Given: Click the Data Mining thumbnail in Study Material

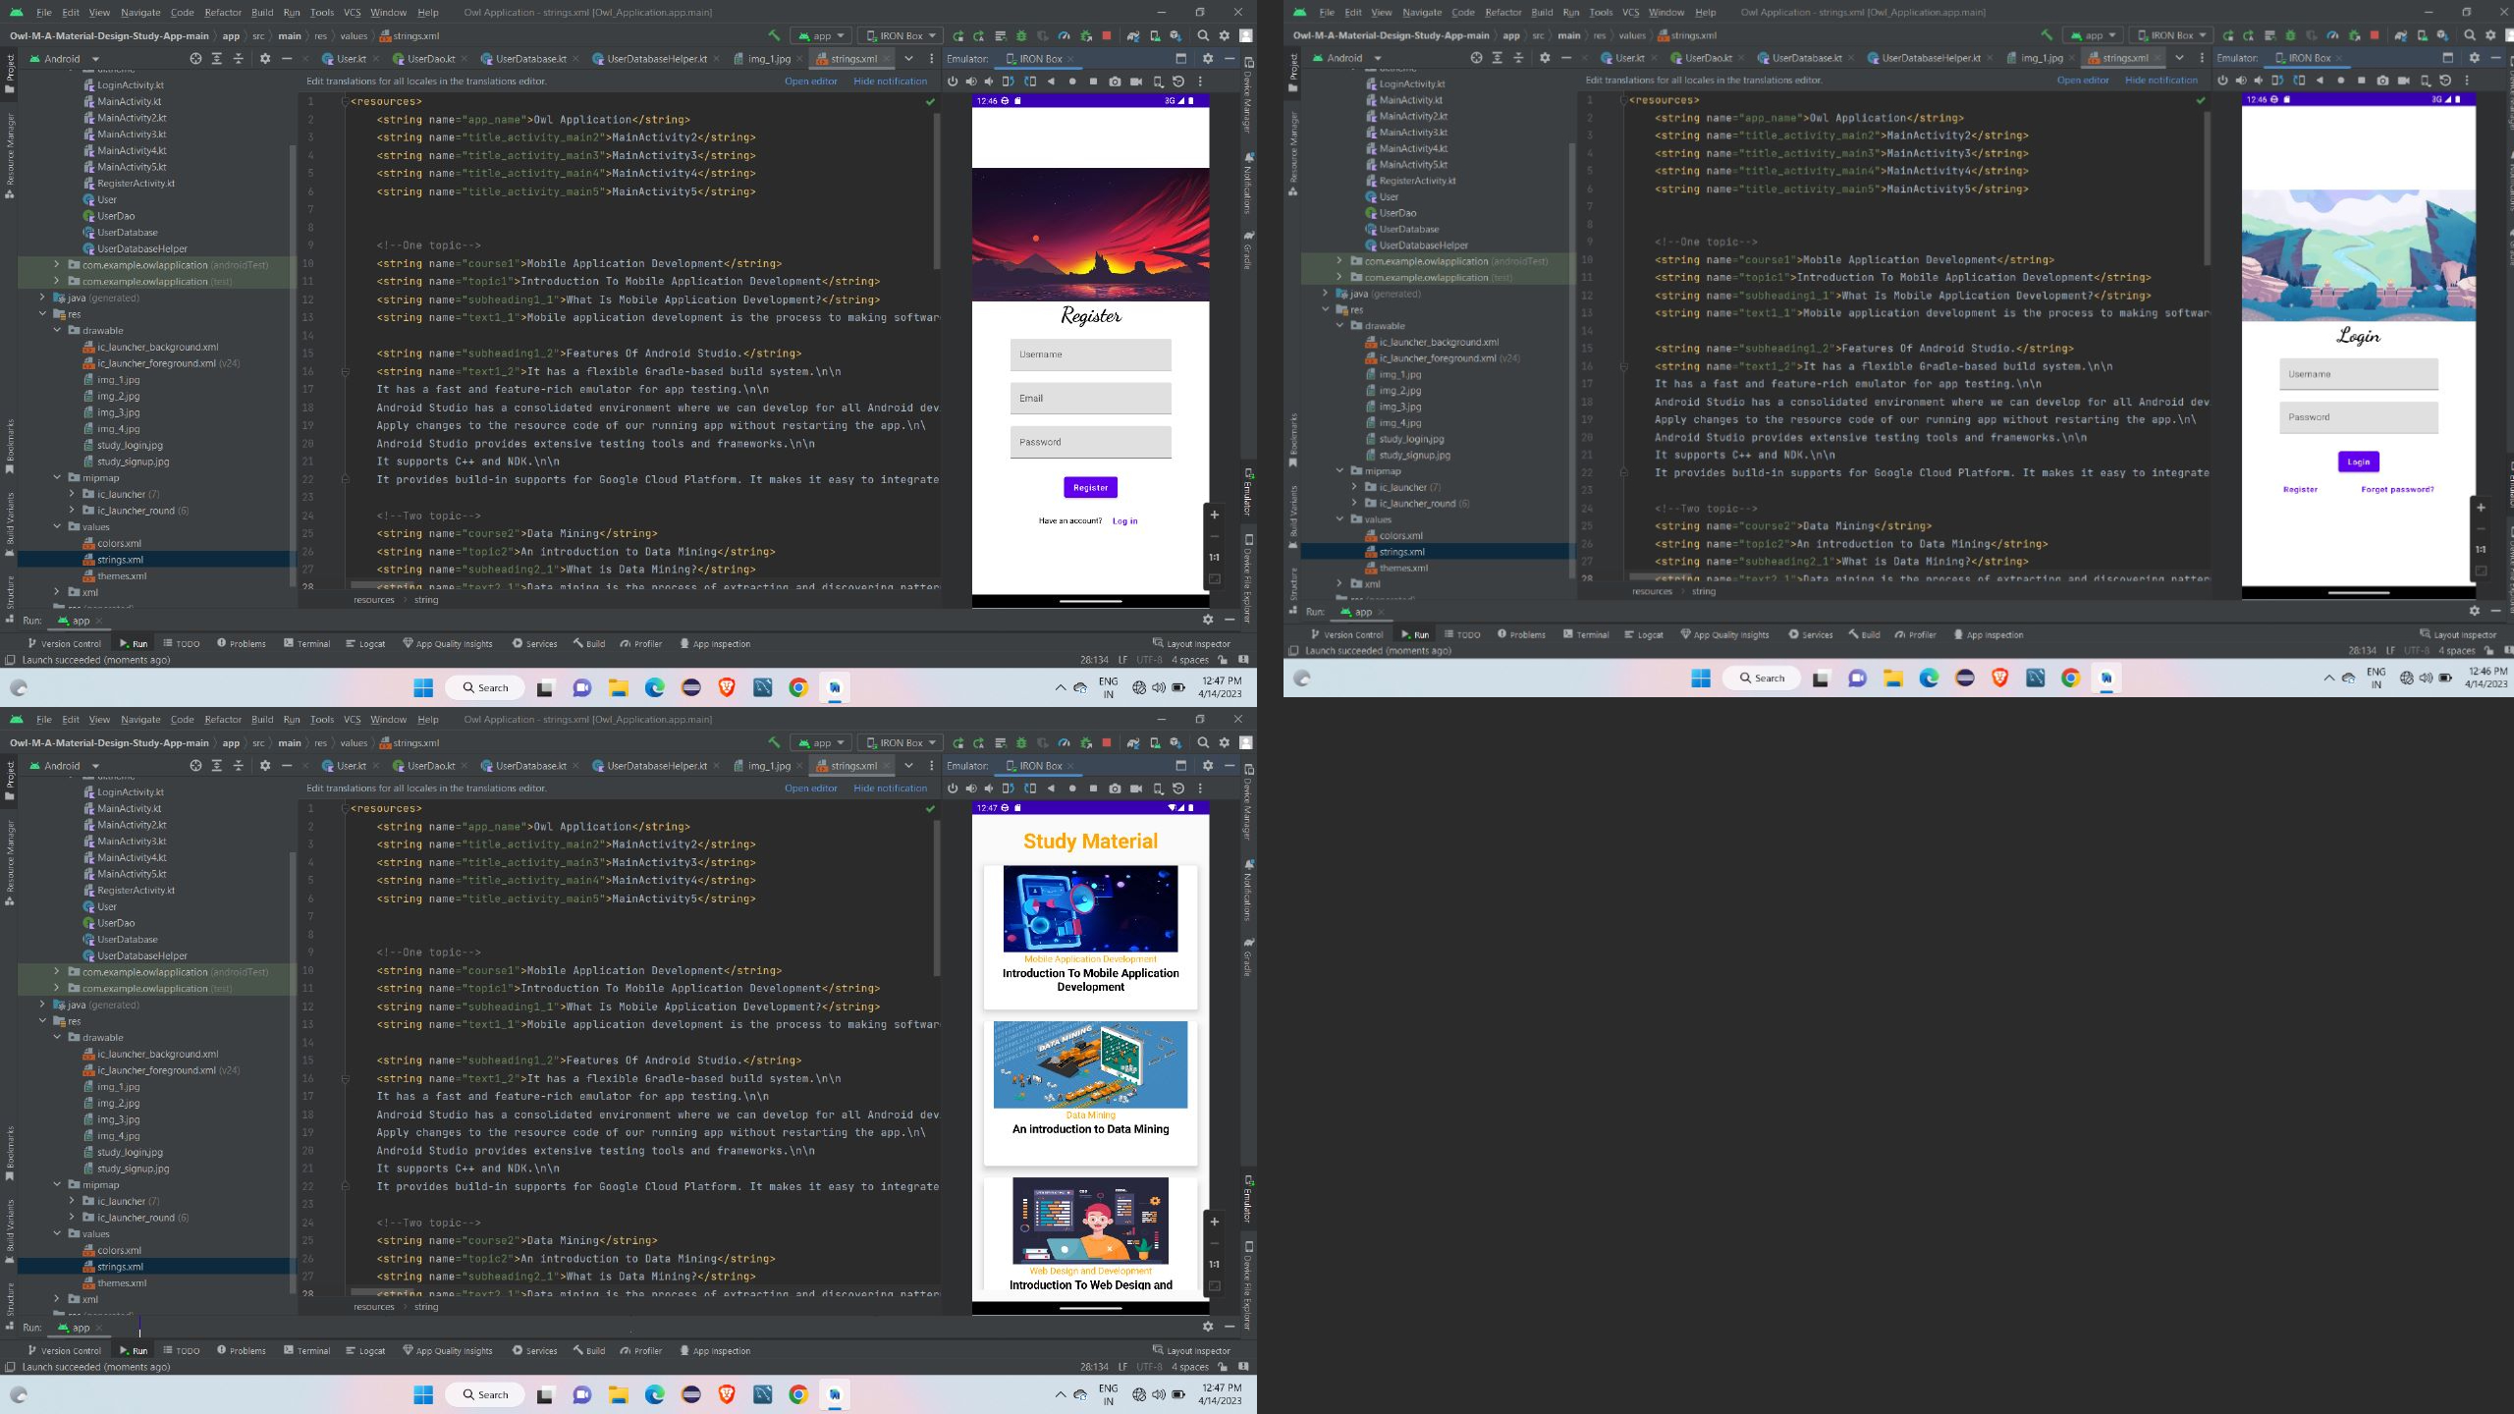Looking at the screenshot, I should [1090, 1063].
